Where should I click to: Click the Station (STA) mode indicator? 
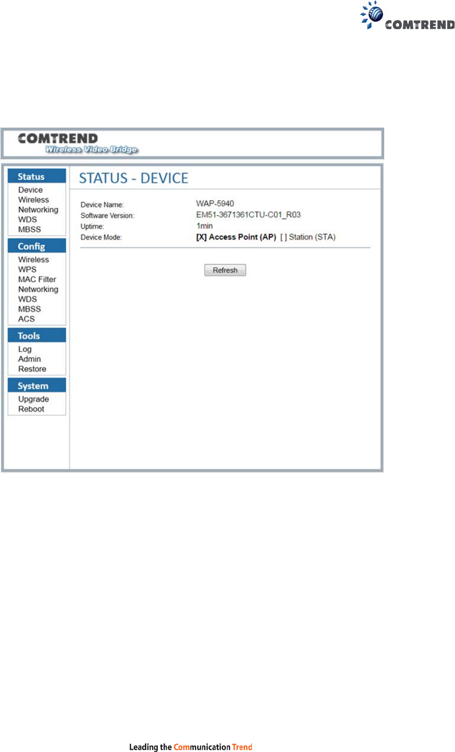308,237
